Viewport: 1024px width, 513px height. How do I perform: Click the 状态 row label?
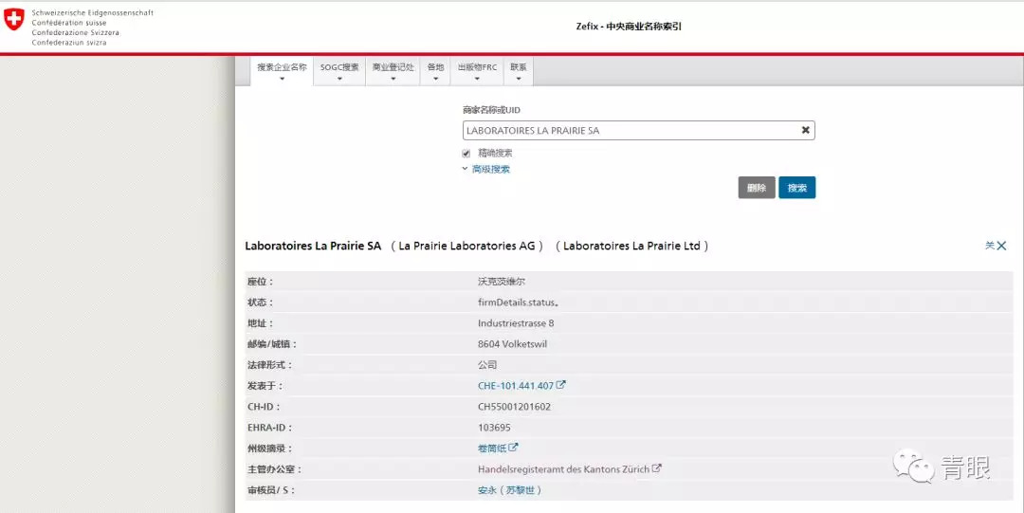tap(260, 302)
